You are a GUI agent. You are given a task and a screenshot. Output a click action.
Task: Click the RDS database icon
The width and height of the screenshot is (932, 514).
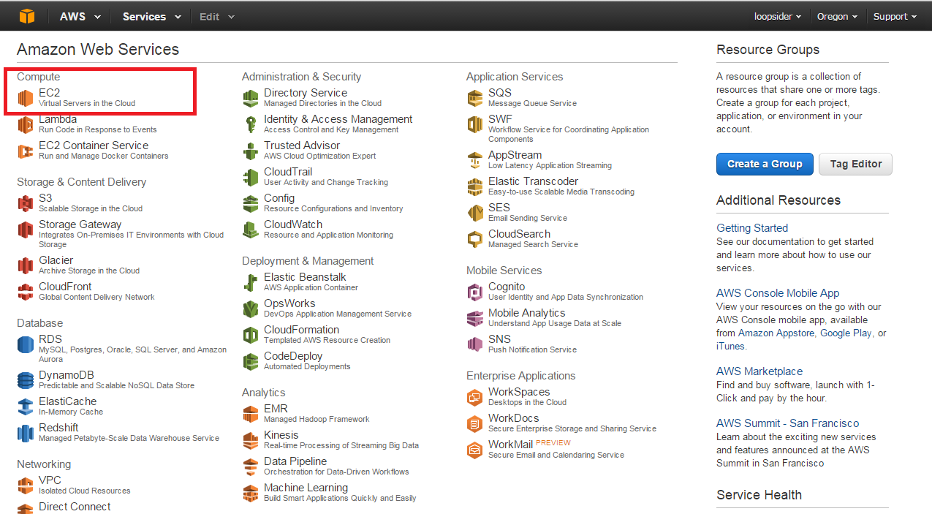(x=26, y=344)
